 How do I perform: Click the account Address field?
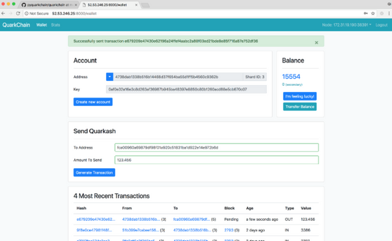[x=178, y=77]
